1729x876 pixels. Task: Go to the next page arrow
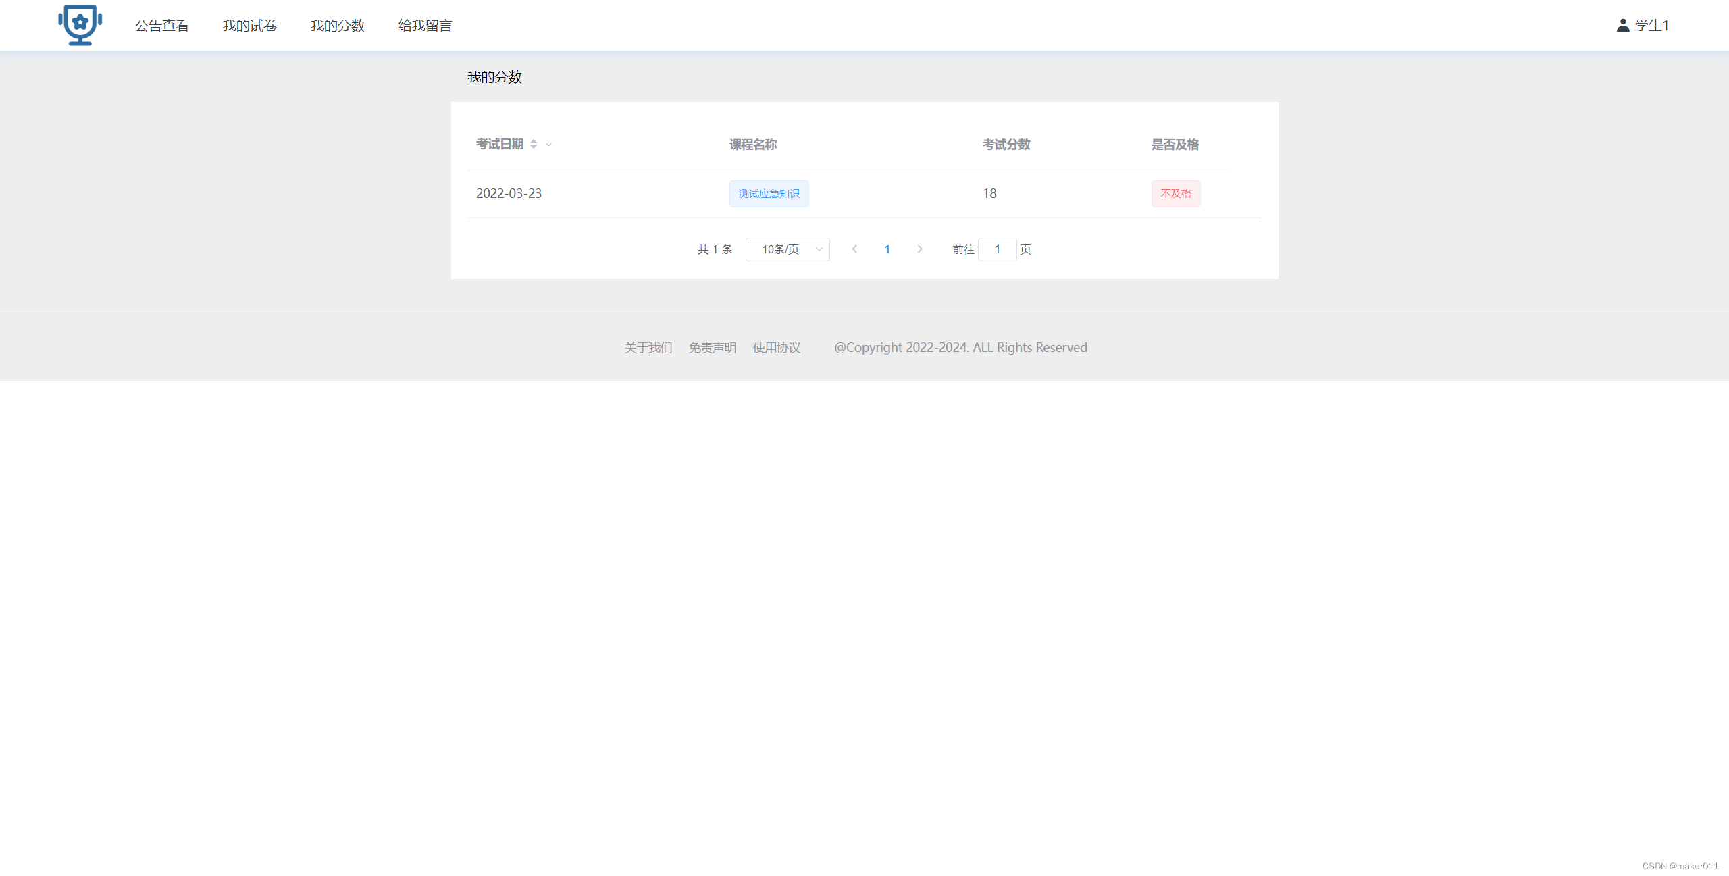pos(919,249)
